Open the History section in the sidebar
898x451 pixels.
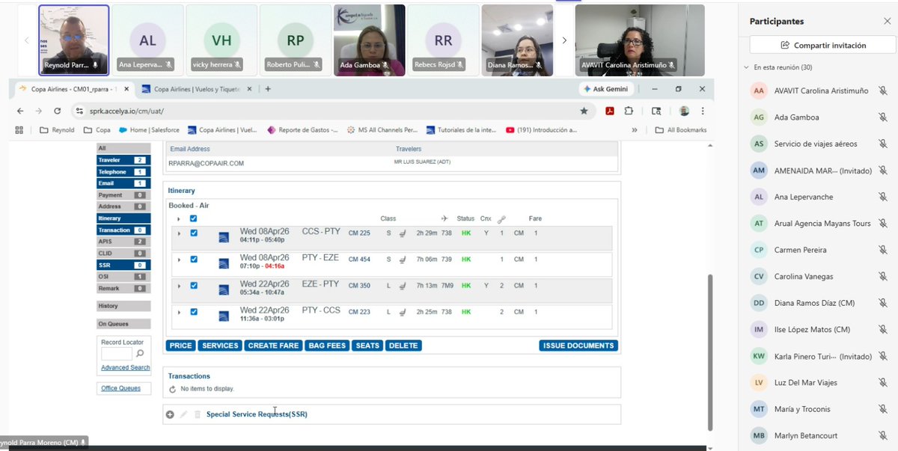123,306
